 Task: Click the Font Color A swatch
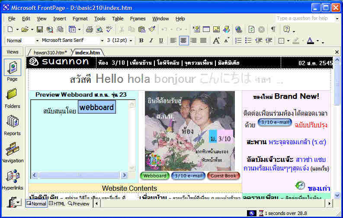coord(310,41)
